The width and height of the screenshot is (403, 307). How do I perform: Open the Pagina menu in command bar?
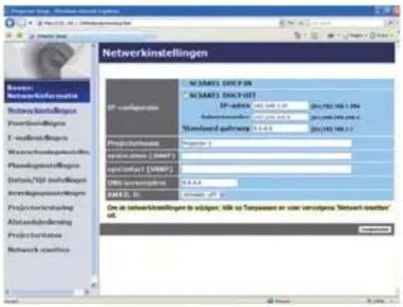(356, 36)
